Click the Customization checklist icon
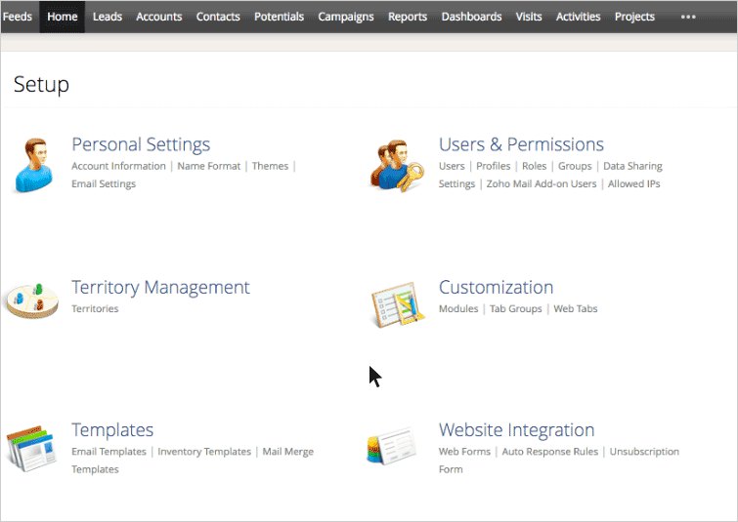Screen dimensions: 738x522 pyautogui.click(x=397, y=304)
